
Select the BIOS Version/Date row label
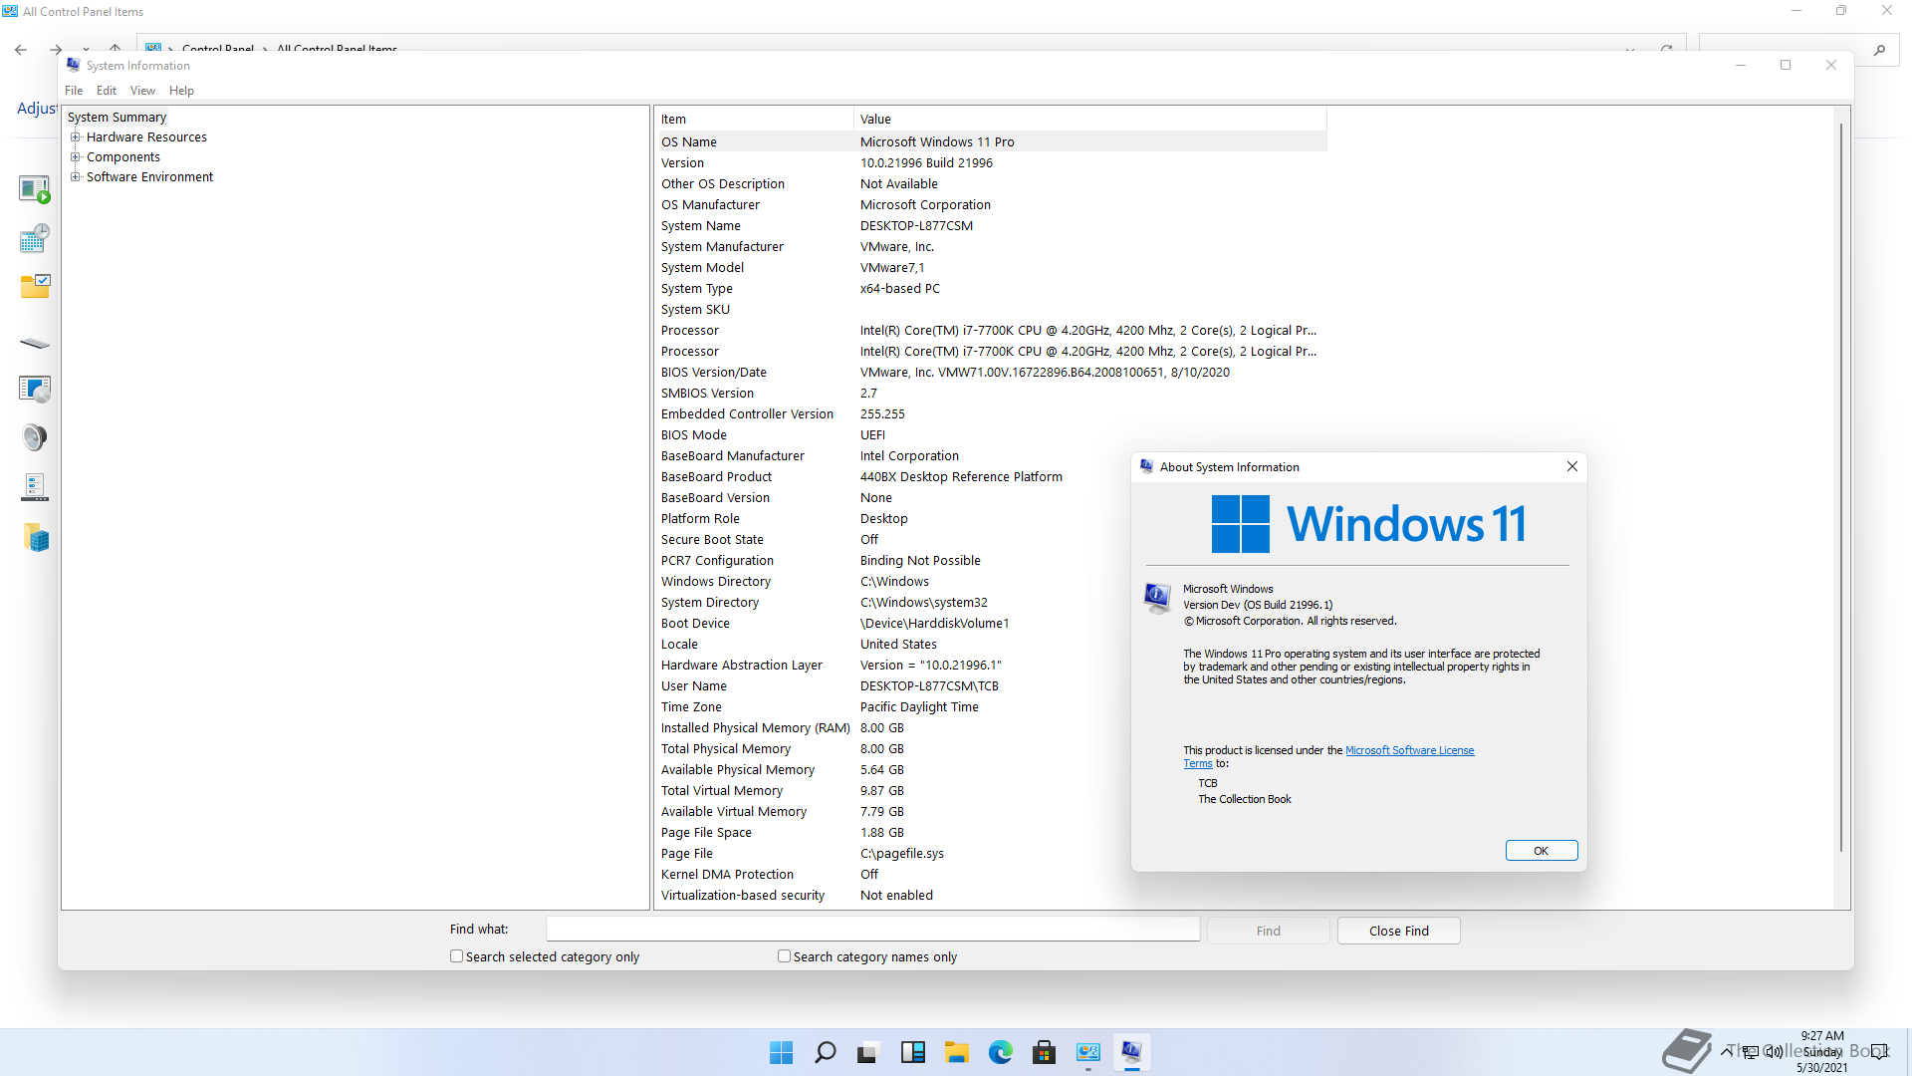coord(714,373)
